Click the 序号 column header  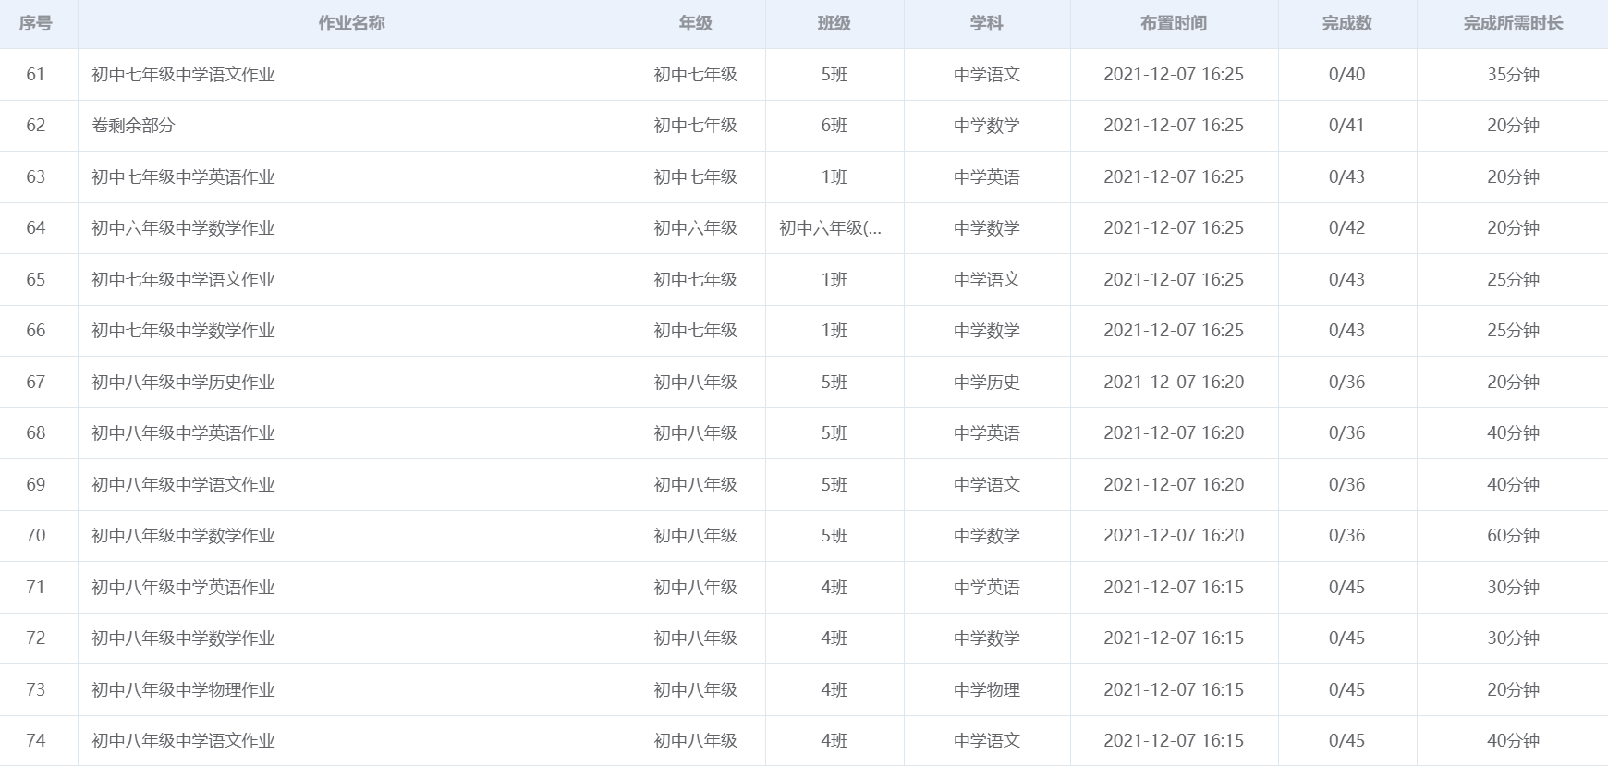(36, 23)
